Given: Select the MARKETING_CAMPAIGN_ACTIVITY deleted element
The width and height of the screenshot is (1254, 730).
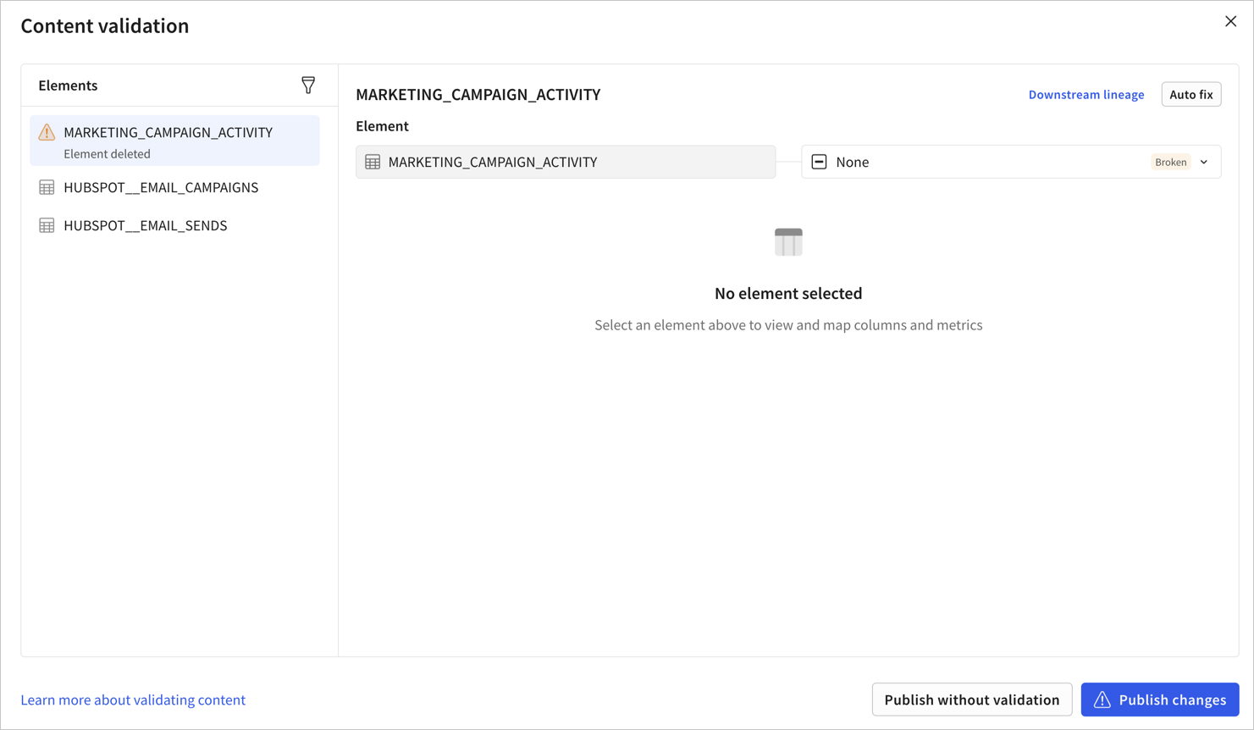Looking at the screenshot, I should click(x=168, y=141).
